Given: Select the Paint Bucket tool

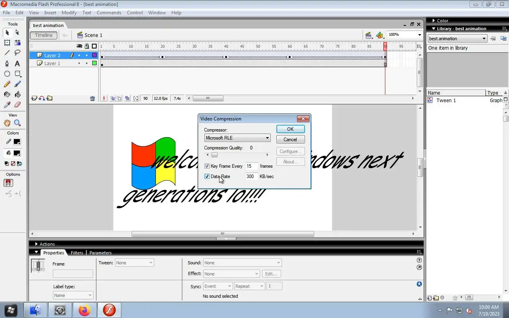Looking at the screenshot, I should pos(17,95).
